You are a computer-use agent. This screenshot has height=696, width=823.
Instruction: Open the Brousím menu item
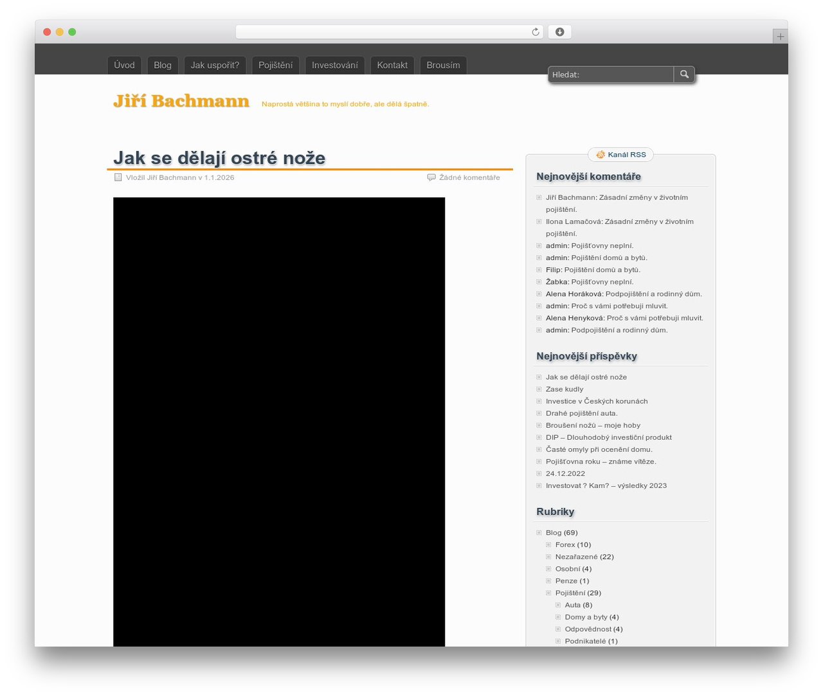coord(443,65)
